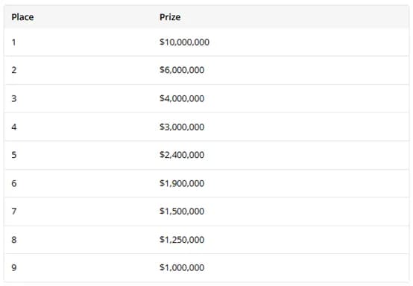Screen dimensions: 413x286
Task: Click place number 9 cell
Action: 14,267
